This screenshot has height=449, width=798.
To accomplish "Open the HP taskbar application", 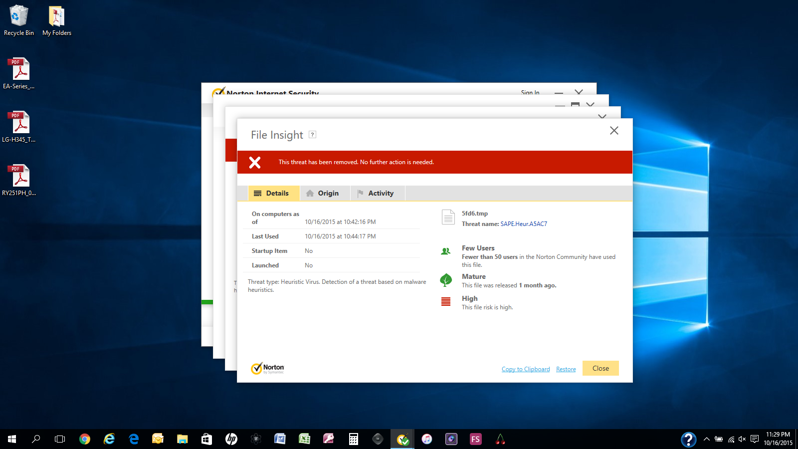I will (x=231, y=439).
